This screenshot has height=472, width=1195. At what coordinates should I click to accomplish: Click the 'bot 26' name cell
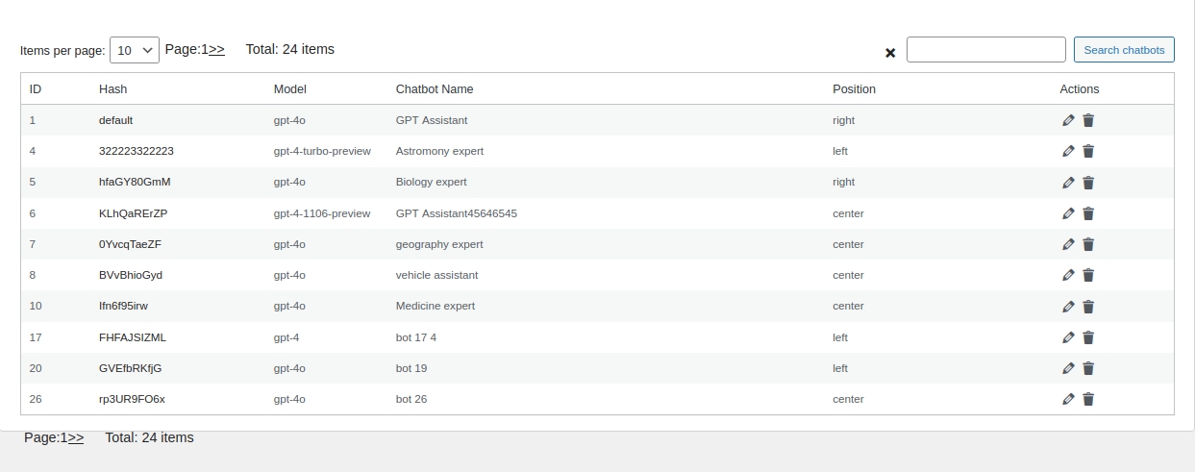click(411, 399)
